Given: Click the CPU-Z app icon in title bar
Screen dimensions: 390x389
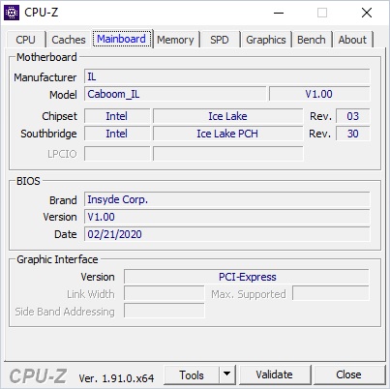Looking at the screenshot, I should pos(12,13).
